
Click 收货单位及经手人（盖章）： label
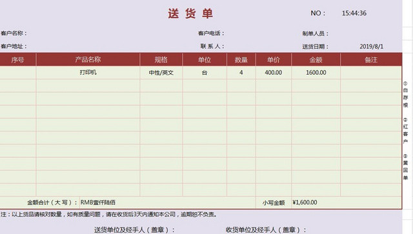266,229
